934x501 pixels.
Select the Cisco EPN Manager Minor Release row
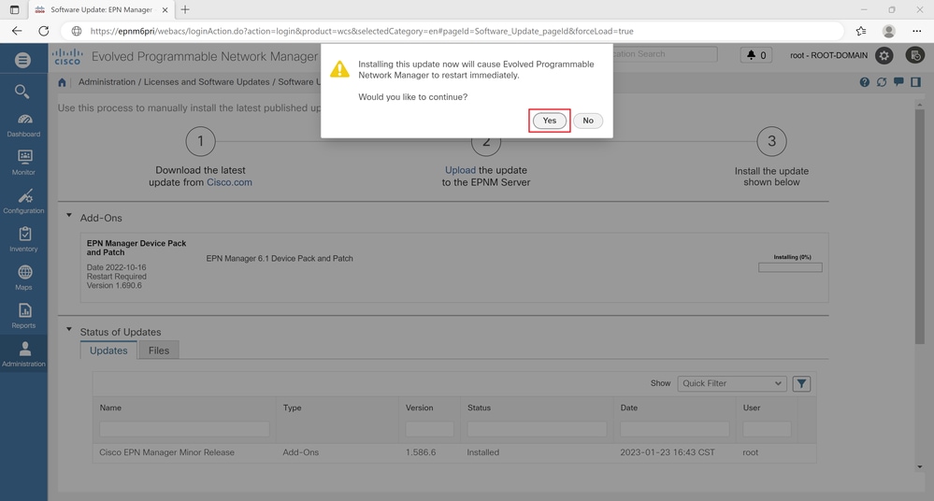click(454, 452)
